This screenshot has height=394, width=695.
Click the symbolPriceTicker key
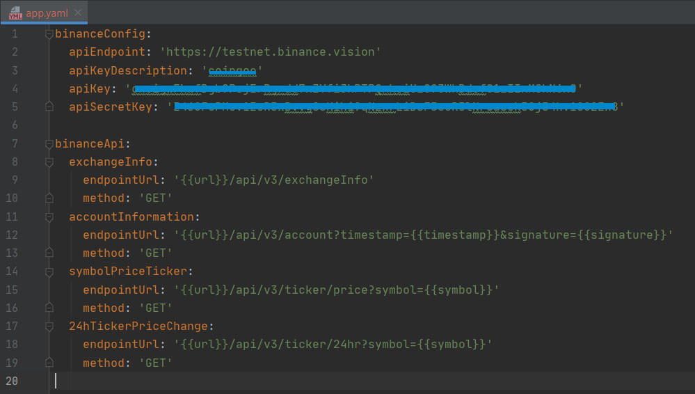(x=127, y=271)
